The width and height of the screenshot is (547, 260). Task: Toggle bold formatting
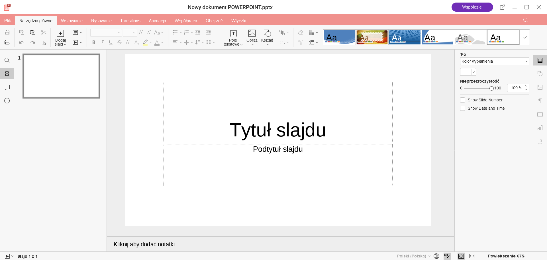(94, 42)
